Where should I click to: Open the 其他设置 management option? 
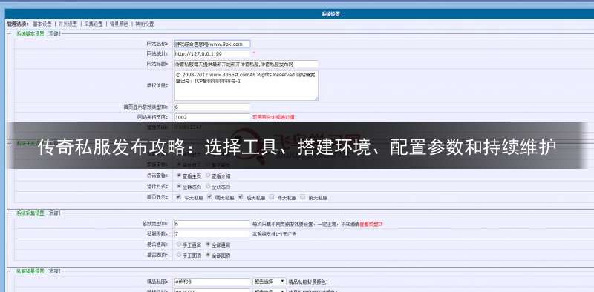(x=145, y=24)
